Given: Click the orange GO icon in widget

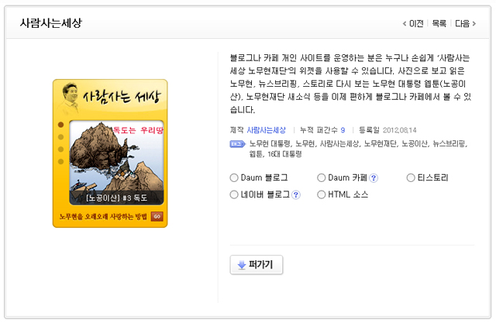Looking at the screenshot, I should pos(157,216).
